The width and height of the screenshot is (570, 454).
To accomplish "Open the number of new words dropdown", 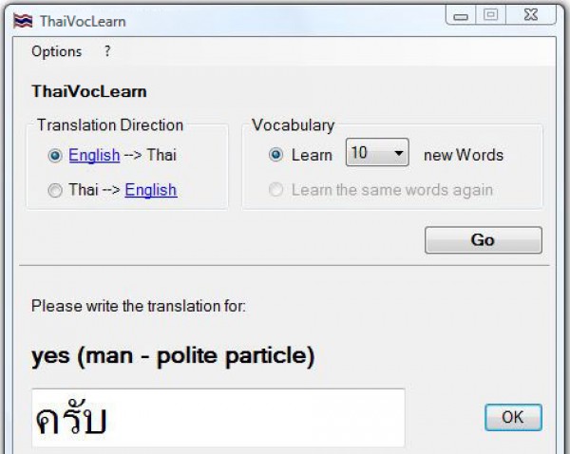I will 377,152.
